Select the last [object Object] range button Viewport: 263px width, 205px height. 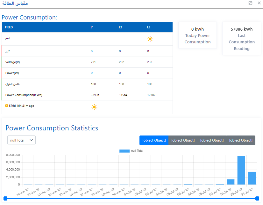[241, 140]
